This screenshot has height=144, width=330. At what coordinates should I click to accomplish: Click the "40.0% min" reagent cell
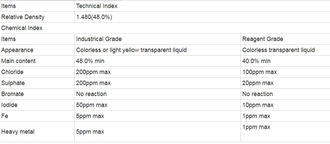click(x=256, y=61)
